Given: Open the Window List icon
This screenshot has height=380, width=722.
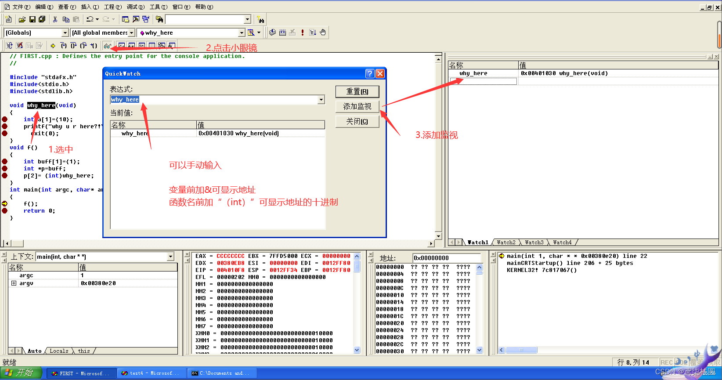Looking at the screenshot, I should (146, 19).
